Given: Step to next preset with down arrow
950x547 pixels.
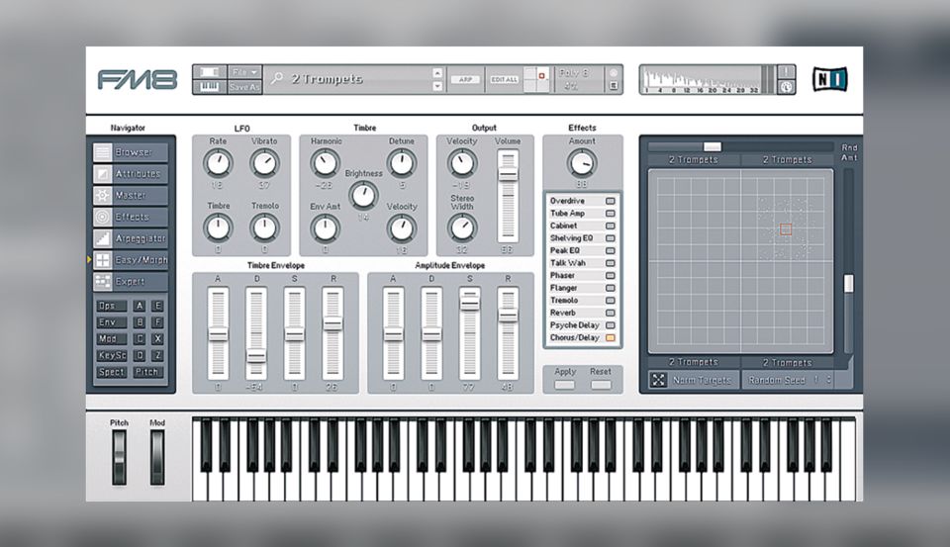Looking at the screenshot, I should pos(437,87).
